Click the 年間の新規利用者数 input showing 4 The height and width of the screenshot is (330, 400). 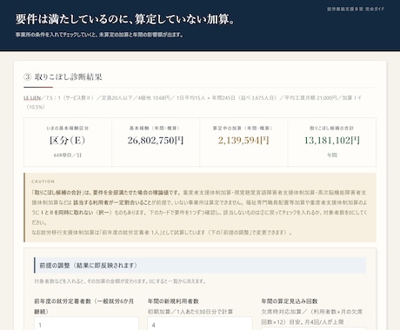tap(200, 324)
